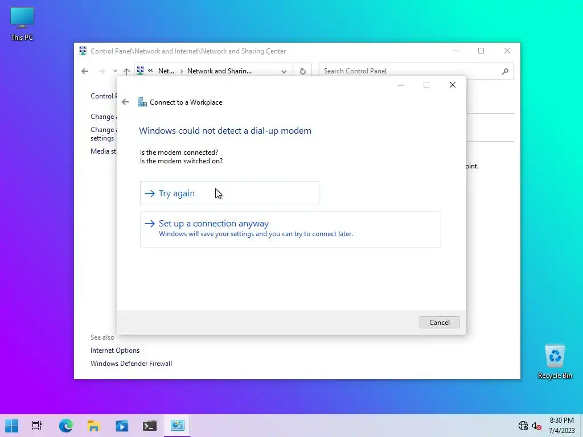Open File Explorer from taskbar
583x437 pixels.
pos(94,426)
